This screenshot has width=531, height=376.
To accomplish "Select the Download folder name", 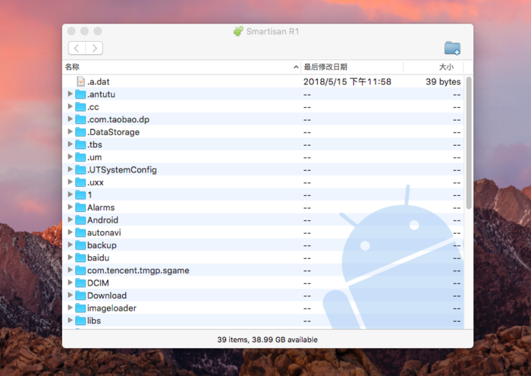I will pos(107,295).
